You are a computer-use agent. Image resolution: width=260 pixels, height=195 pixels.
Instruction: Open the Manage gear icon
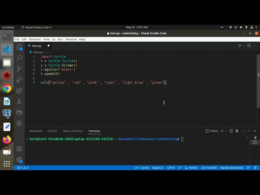(19, 160)
